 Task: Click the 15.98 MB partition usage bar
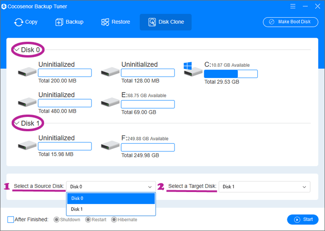65,146
